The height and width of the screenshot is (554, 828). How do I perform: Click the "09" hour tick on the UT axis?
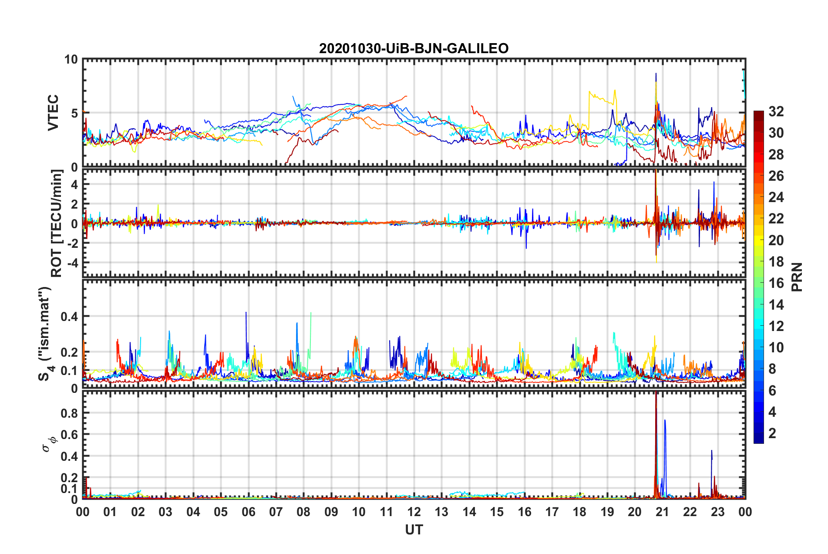331,512
